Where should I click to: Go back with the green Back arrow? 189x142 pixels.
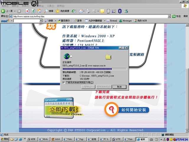pyautogui.click(x=3, y=11)
